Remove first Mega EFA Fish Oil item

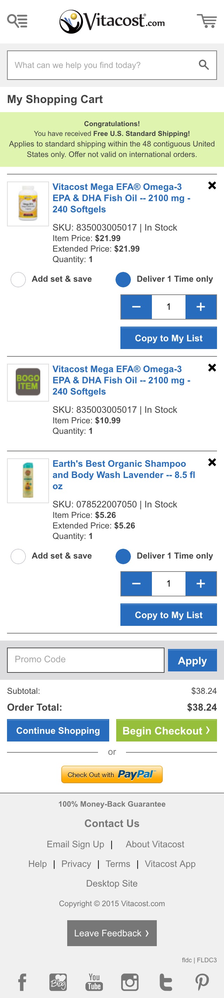tap(212, 186)
